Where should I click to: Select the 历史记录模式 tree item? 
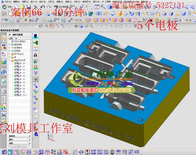[x=19, y=41]
